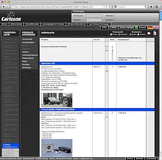Click the article number 10640023
This screenshot has height=160, width=162.
pyautogui.click(x=97, y=67)
